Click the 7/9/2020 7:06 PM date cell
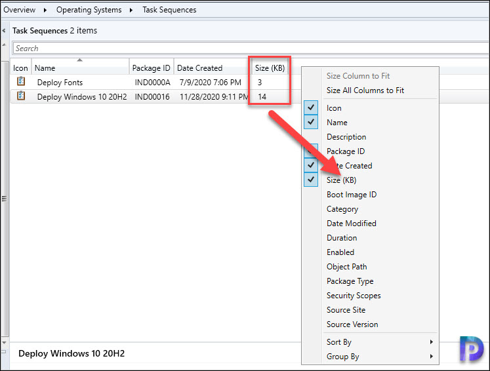The height and width of the screenshot is (371, 490). click(211, 83)
